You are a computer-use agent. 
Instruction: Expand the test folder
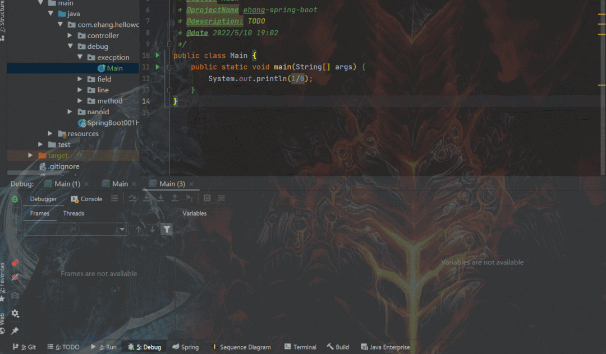[40, 144]
